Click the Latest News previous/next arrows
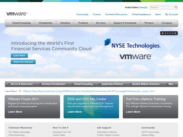The height and width of the screenshot is (137, 183). point(20,91)
